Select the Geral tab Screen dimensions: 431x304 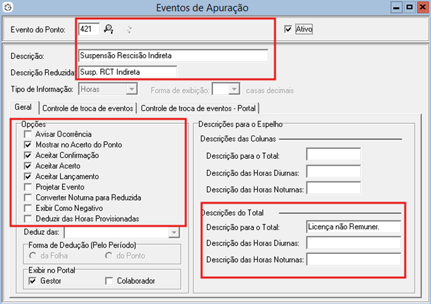[x=23, y=109]
